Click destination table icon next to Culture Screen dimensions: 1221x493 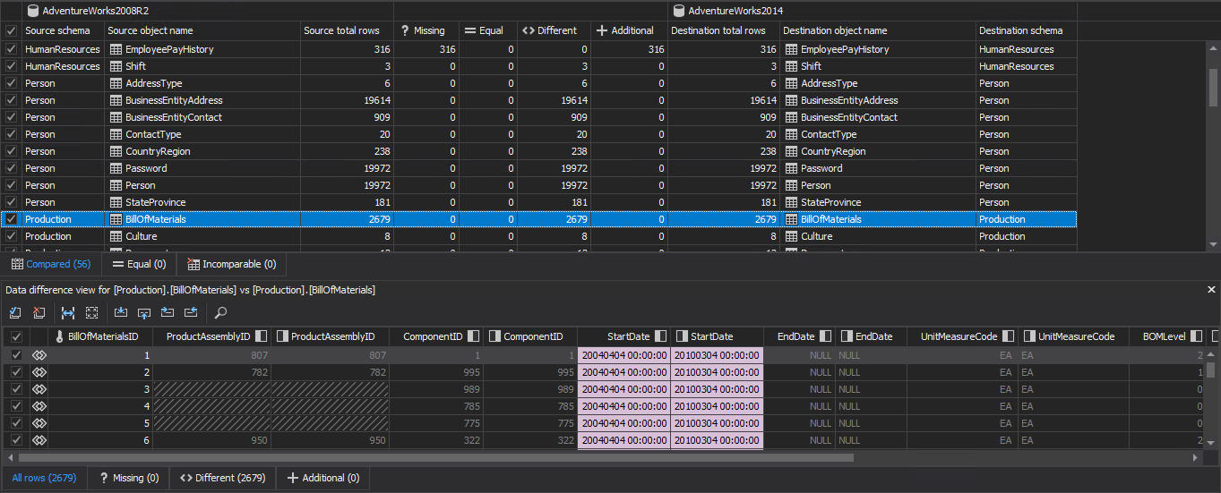[791, 236]
